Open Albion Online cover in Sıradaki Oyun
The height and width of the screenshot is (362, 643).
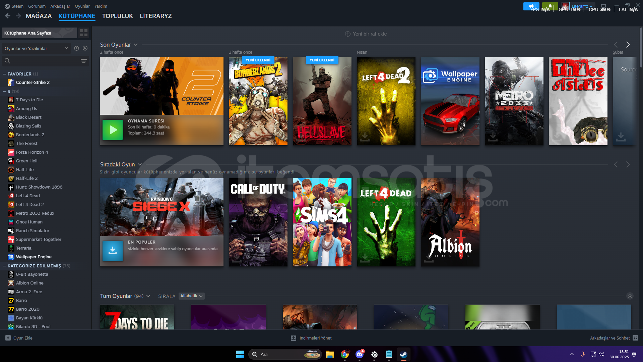tap(450, 222)
